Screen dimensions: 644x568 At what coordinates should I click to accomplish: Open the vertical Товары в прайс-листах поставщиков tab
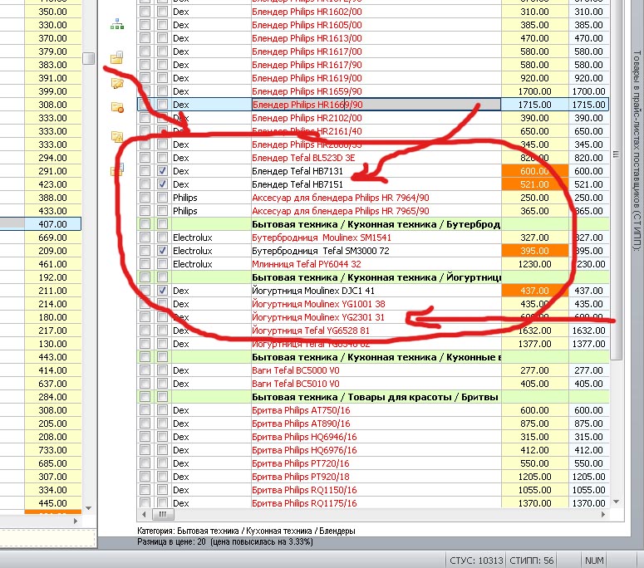[637, 150]
